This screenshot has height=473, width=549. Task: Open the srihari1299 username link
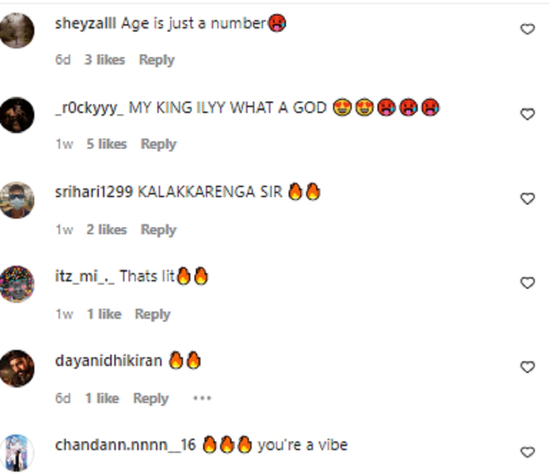94,192
